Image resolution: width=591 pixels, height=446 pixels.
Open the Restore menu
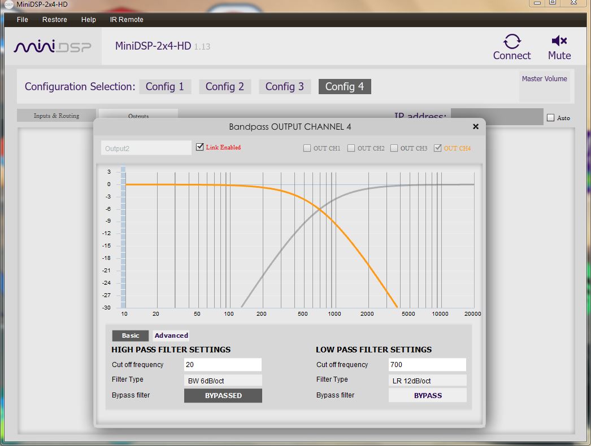coord(55,20)
